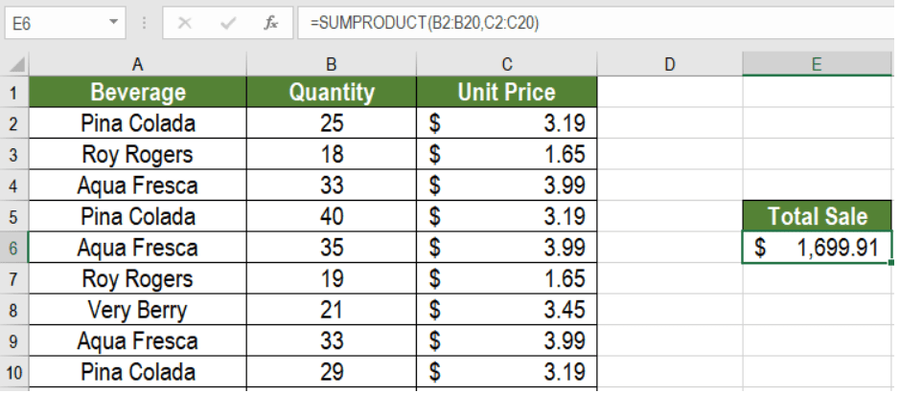The width and height of the screenshot is (900, 393).
Task: Select column E header
Action: [x=816, y=64]
